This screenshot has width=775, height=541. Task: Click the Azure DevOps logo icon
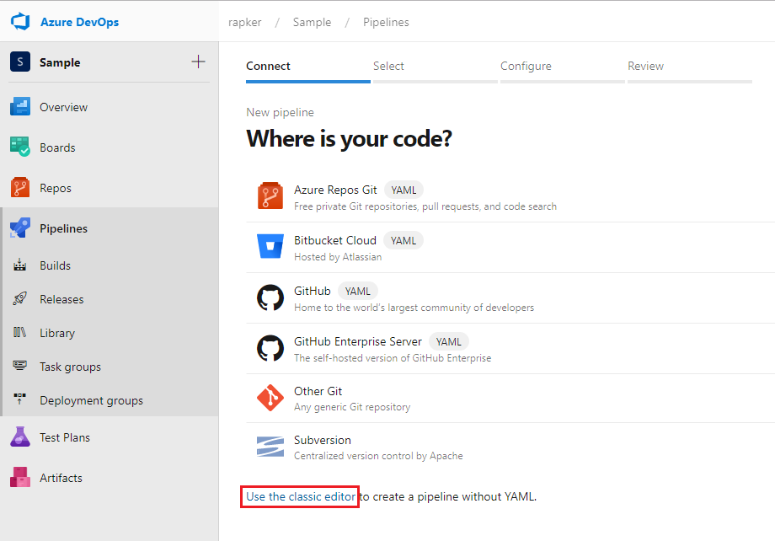(x=20, y=22)
